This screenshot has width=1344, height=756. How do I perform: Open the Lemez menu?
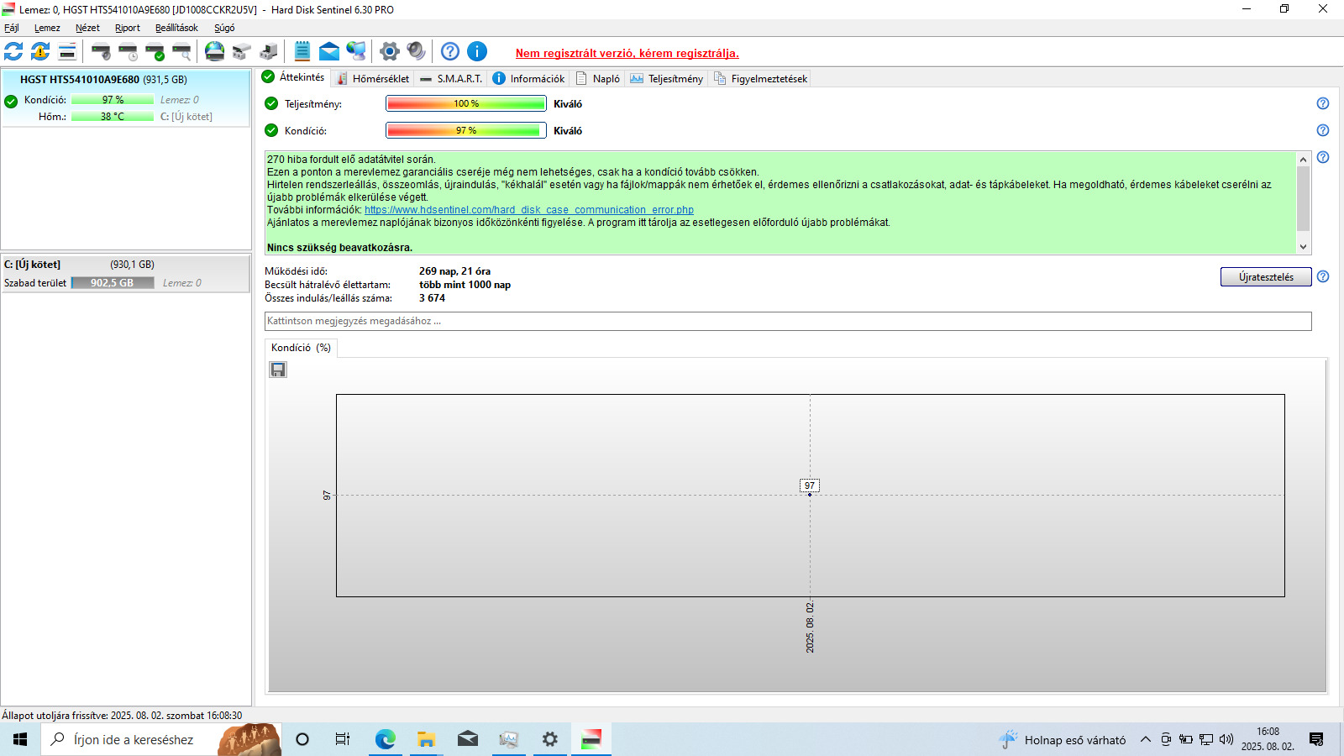[x=47, y=28]
